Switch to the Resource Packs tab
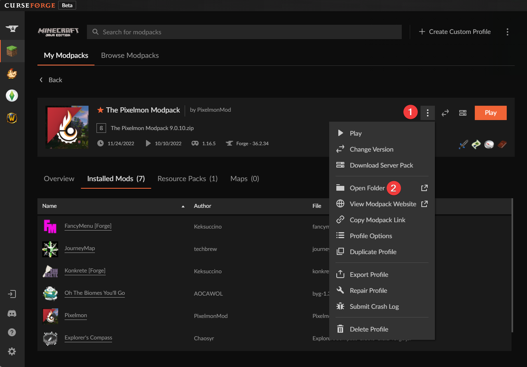The height and width of the screenshot is (367, 527). [187, 178]
